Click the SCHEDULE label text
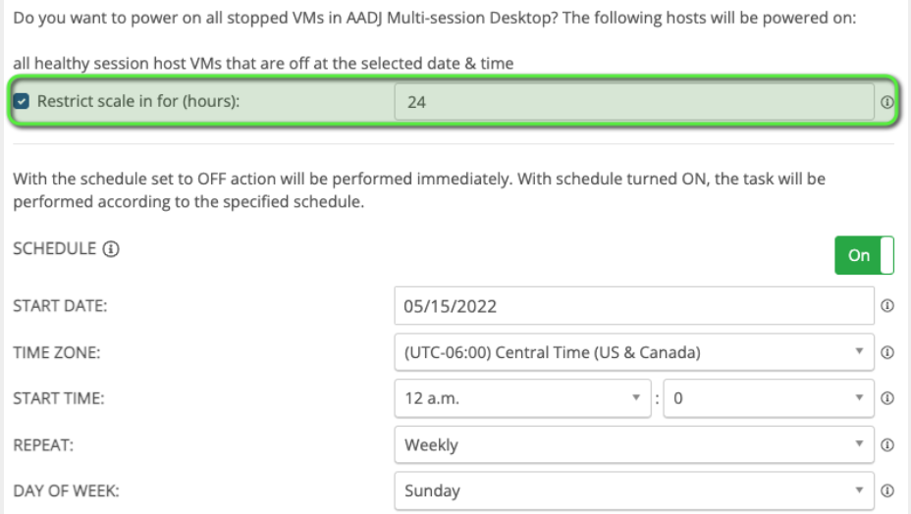The height and width of the screenshot is (514, 911). point(54,249)
